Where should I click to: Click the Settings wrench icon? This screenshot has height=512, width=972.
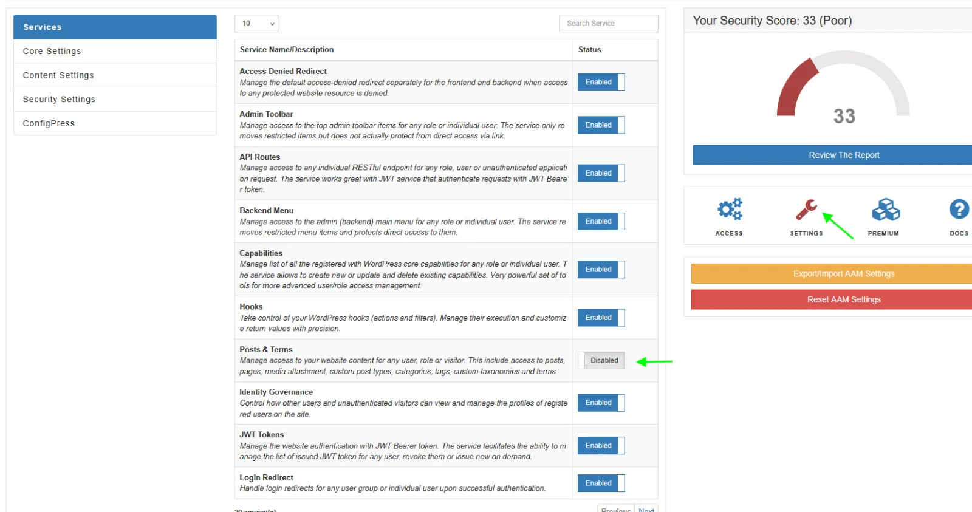805,208
